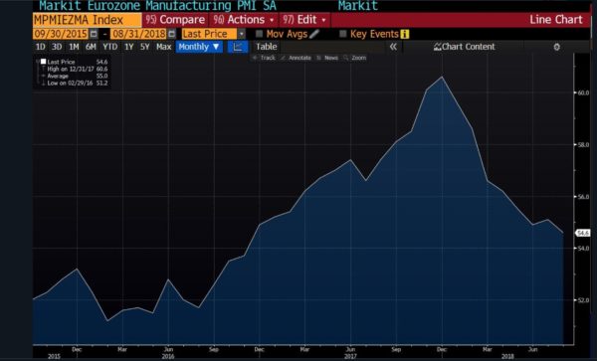Image resolution: width=597 pixels, height=361 pixels.
Task: Open the News overlay tool
Action: coord(327,58)
